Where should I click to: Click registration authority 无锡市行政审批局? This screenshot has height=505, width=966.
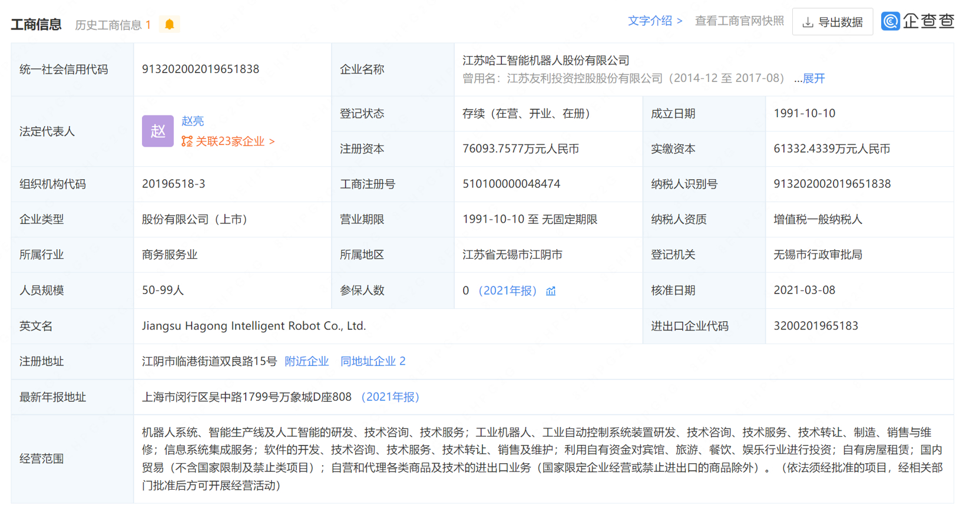click(818, 255)
